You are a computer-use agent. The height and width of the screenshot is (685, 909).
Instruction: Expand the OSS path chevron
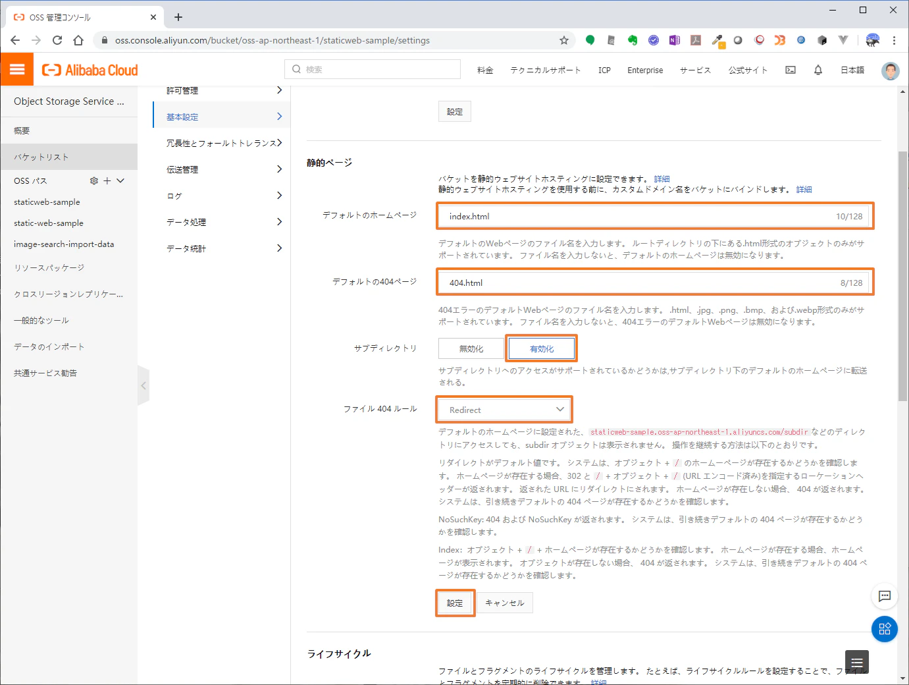tap(120, 180)
